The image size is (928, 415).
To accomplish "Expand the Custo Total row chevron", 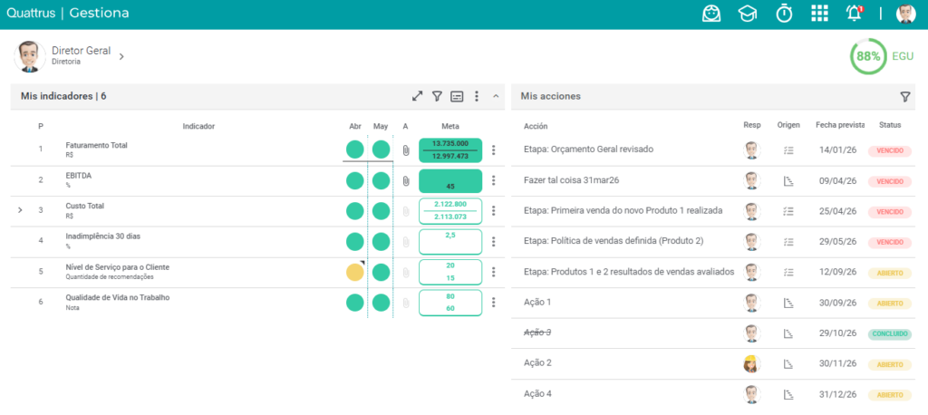I will 21,209.
